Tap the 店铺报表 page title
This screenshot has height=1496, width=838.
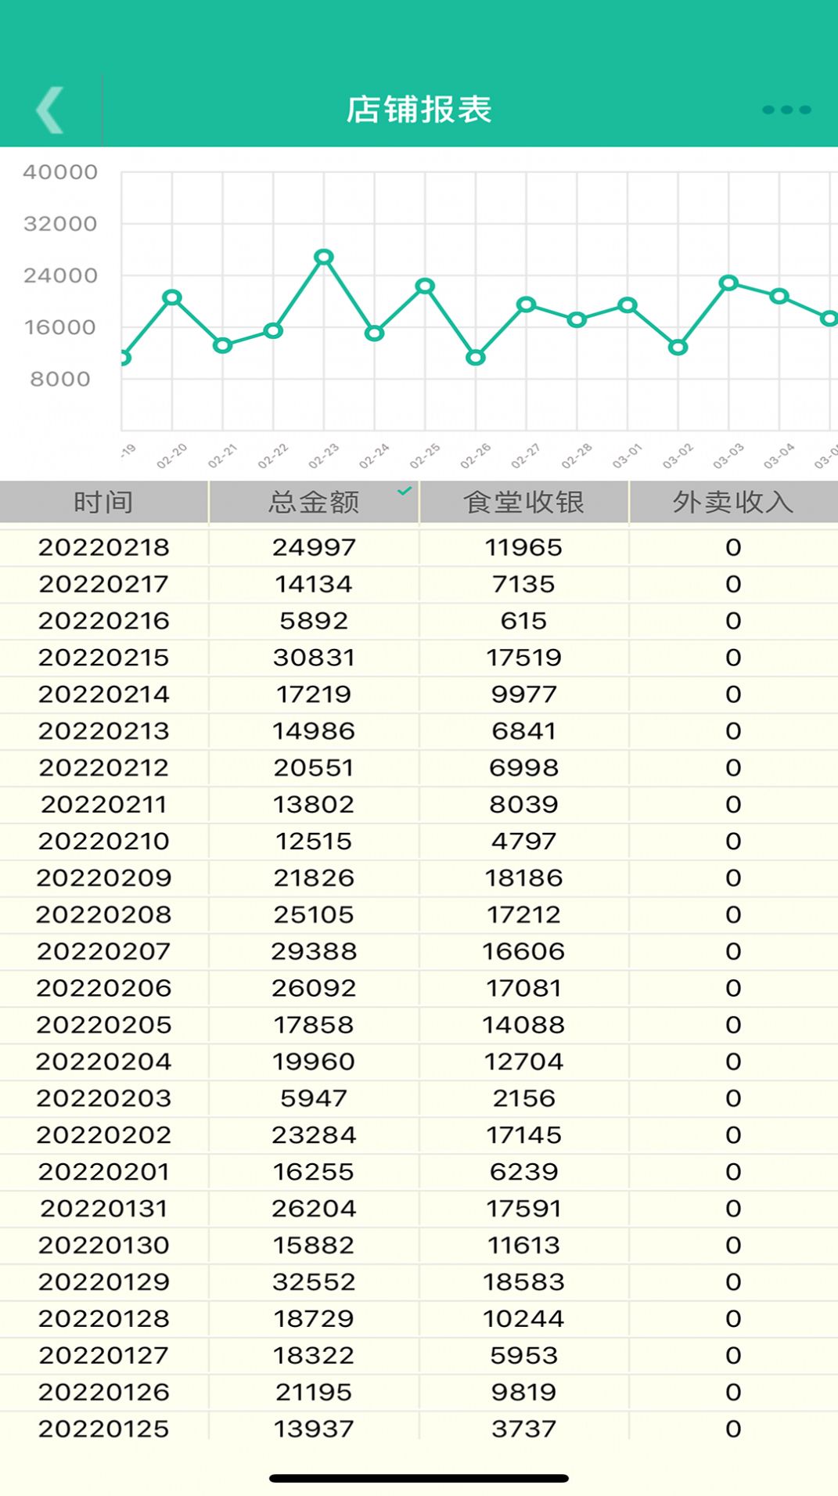pos(419,110)
